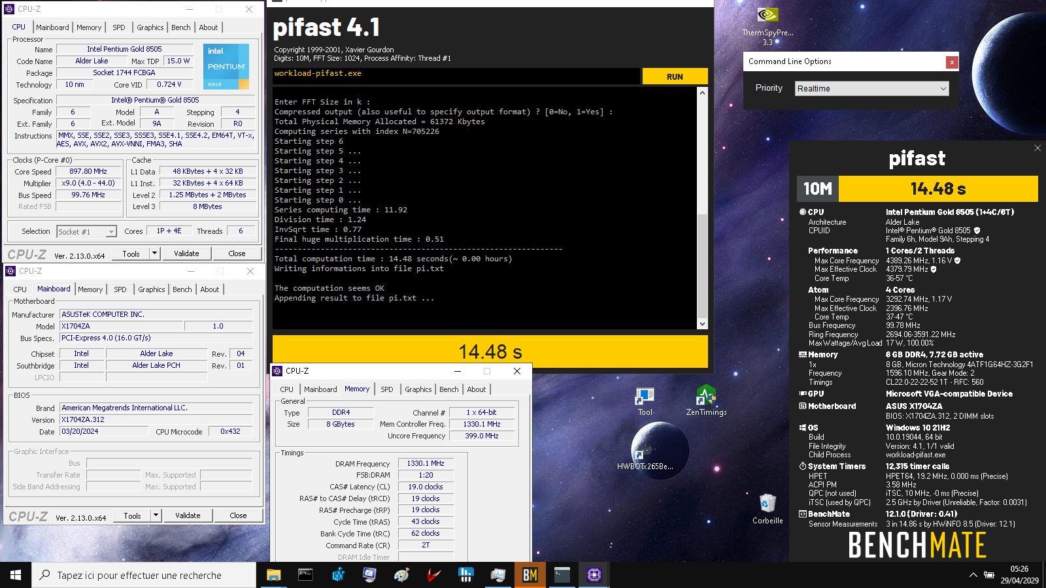Close the pifast BenchMate result panel
The image size is (1046, 588).
pyautogui.click(x=1038, y=148)
